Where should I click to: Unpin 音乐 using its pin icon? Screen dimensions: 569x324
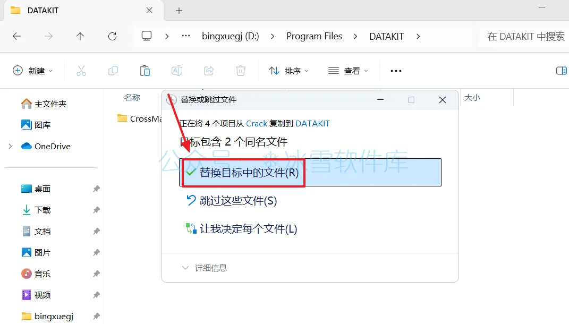point(96,274)
